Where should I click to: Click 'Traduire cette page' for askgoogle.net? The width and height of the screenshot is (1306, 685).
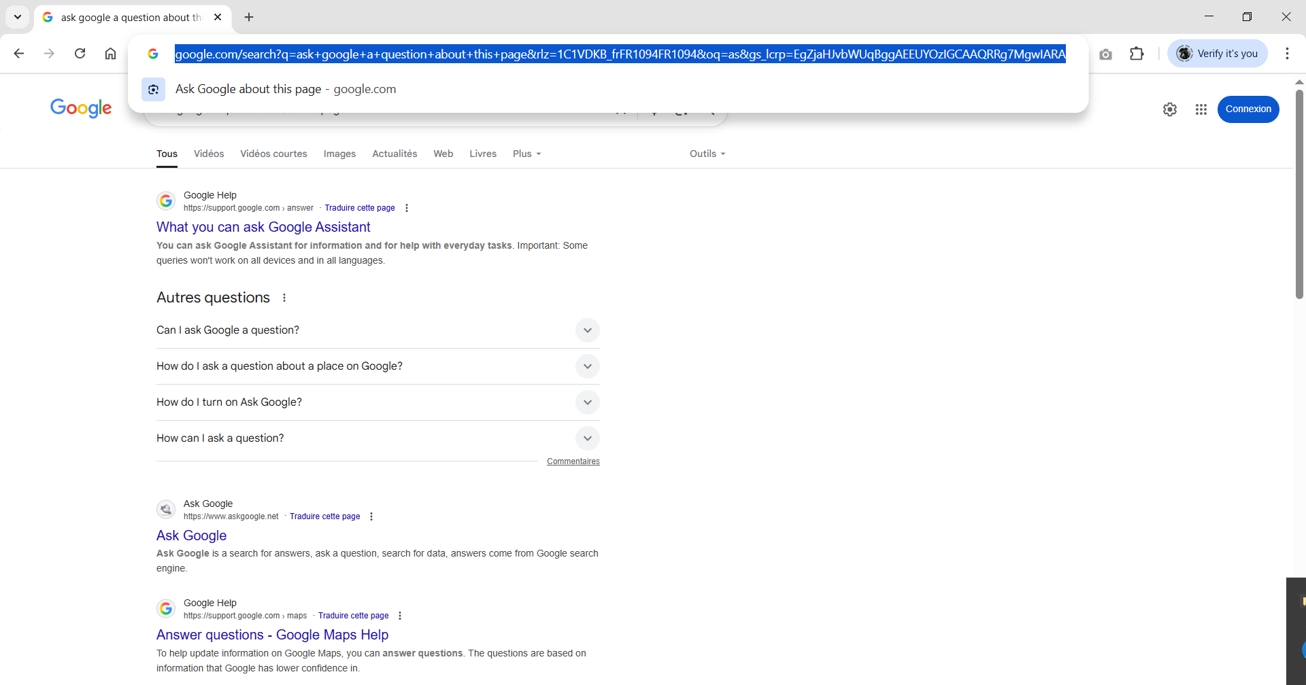pyautogui.click(x=325, y=516)
